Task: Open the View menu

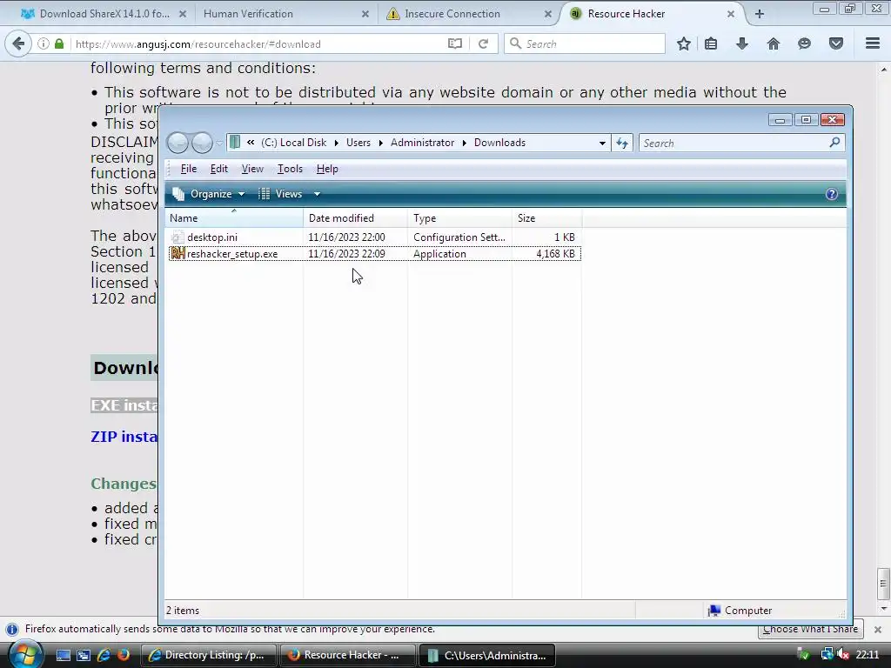Action: (x=252, y=169)
